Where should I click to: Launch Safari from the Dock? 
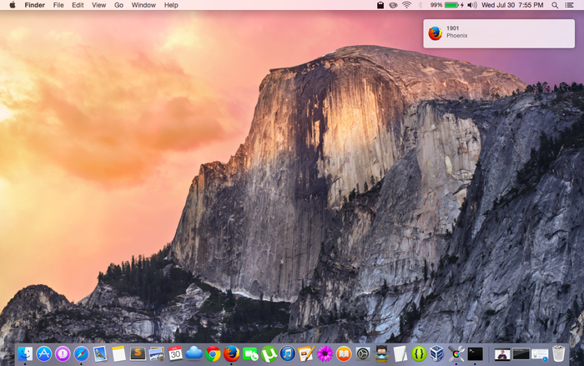pos(81,353)
